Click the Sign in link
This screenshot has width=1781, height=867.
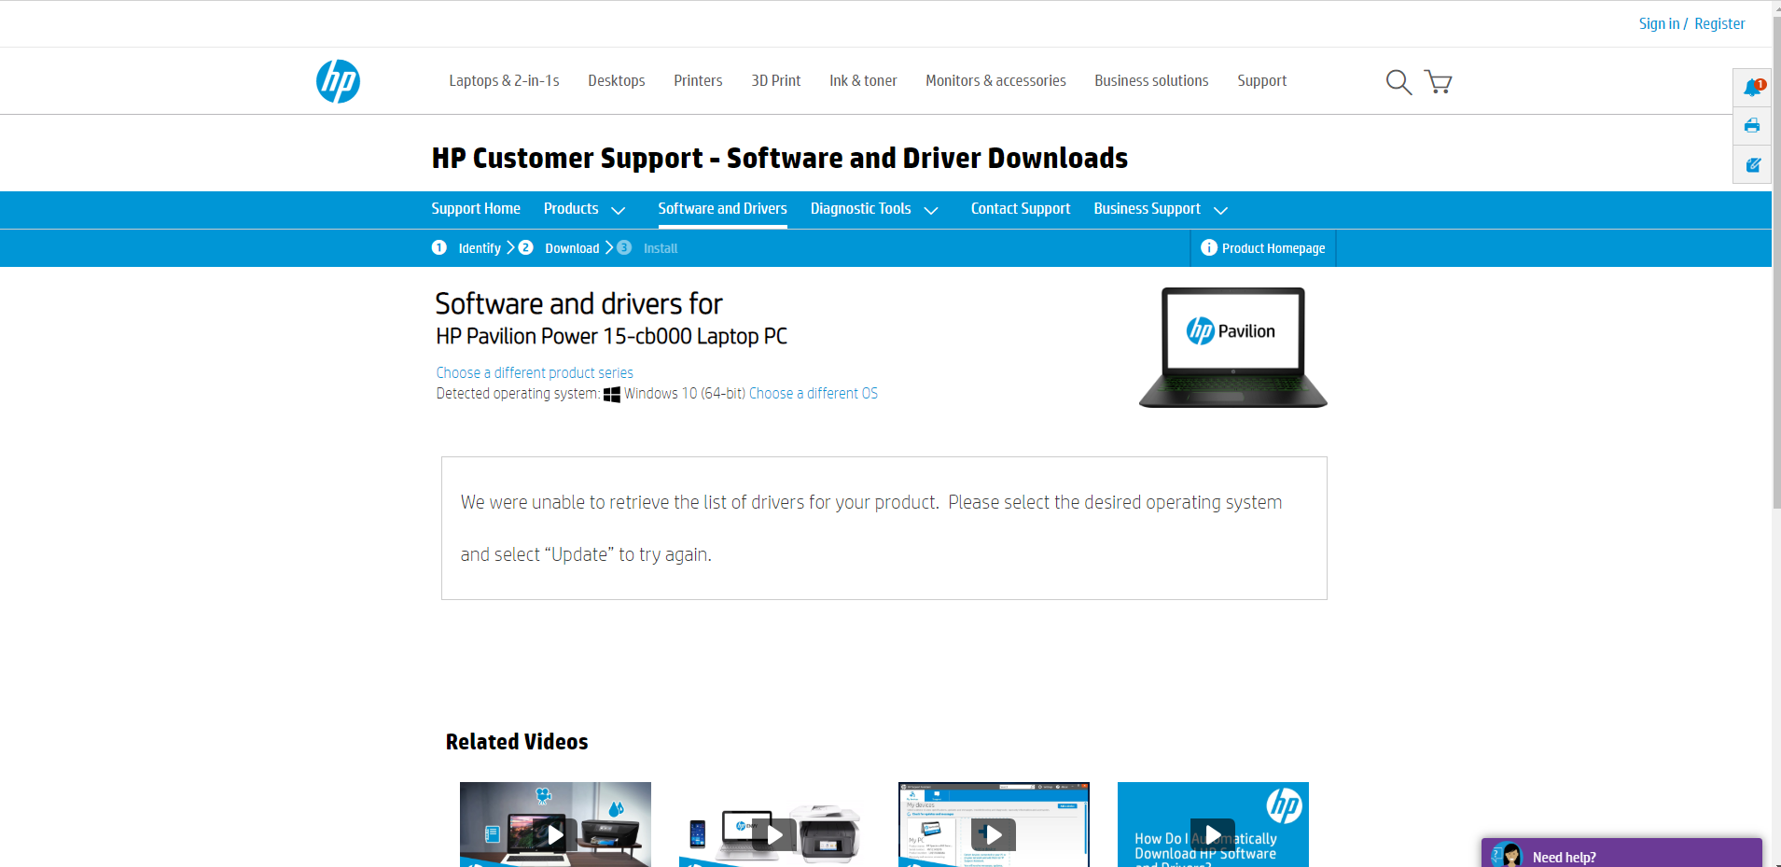point(1659,24)
